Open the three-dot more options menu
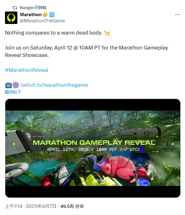185x215 pixels. coord(178,15)
